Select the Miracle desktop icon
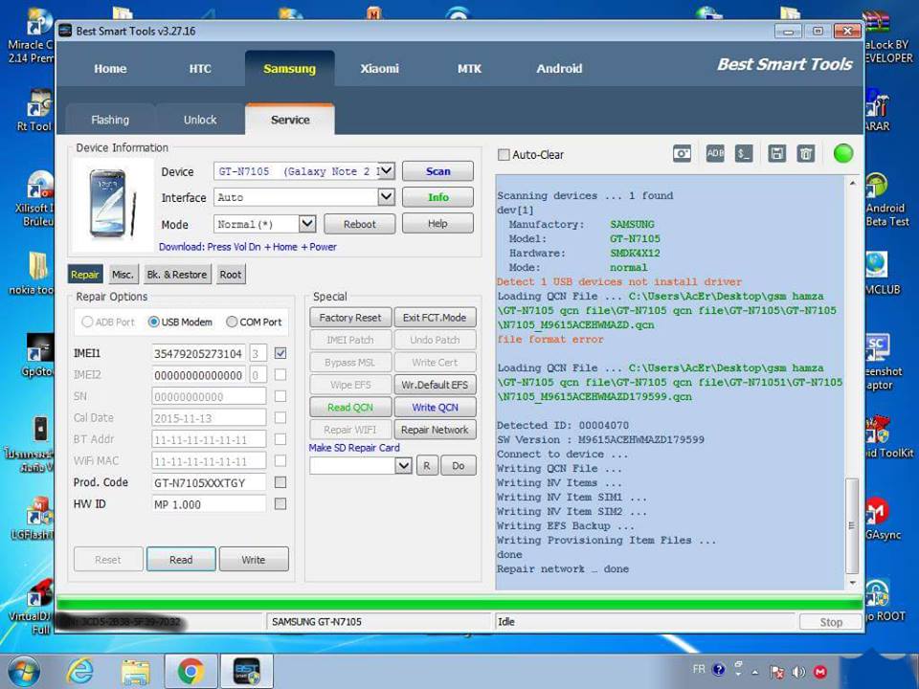This screenshot has width=919, height=689. coord(32,35)
